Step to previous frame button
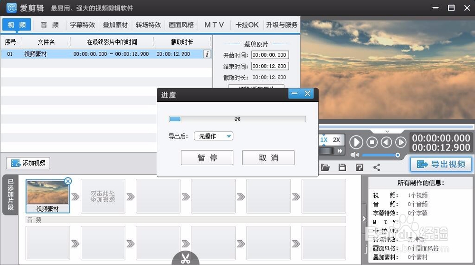 (x=386, y=142)
